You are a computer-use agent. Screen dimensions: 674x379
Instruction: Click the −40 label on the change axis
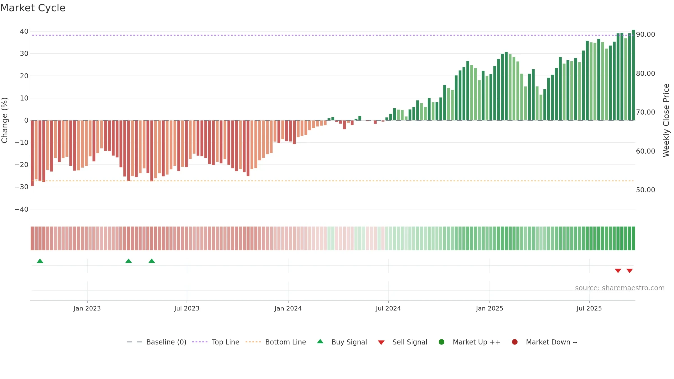coord(22,209)
